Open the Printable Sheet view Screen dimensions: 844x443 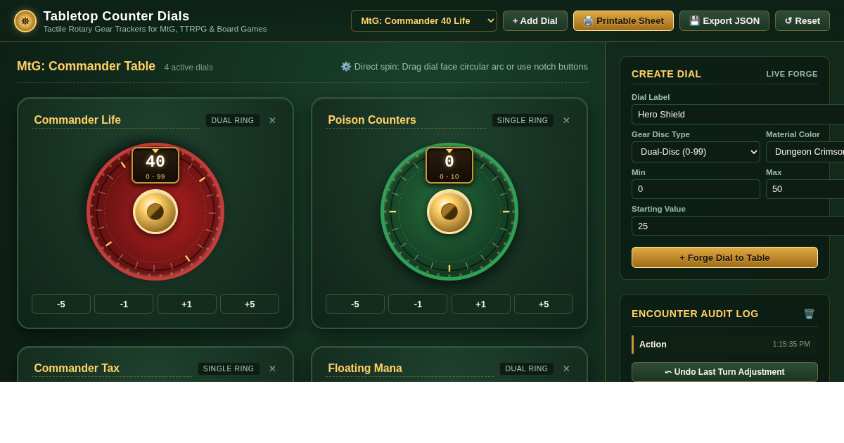(623, 20)
